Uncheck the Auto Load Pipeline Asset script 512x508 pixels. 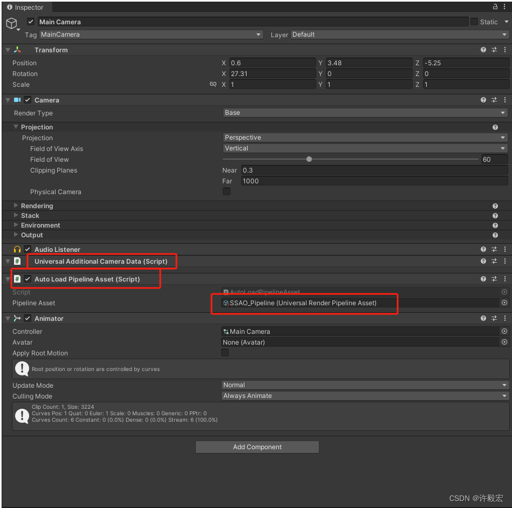coord(29,279)
